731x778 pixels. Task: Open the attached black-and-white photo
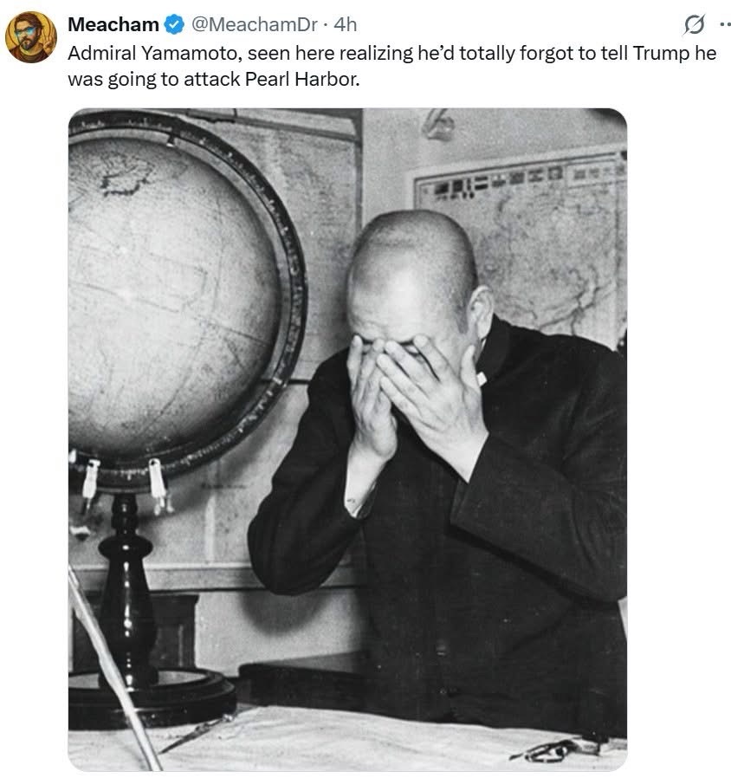347,439
